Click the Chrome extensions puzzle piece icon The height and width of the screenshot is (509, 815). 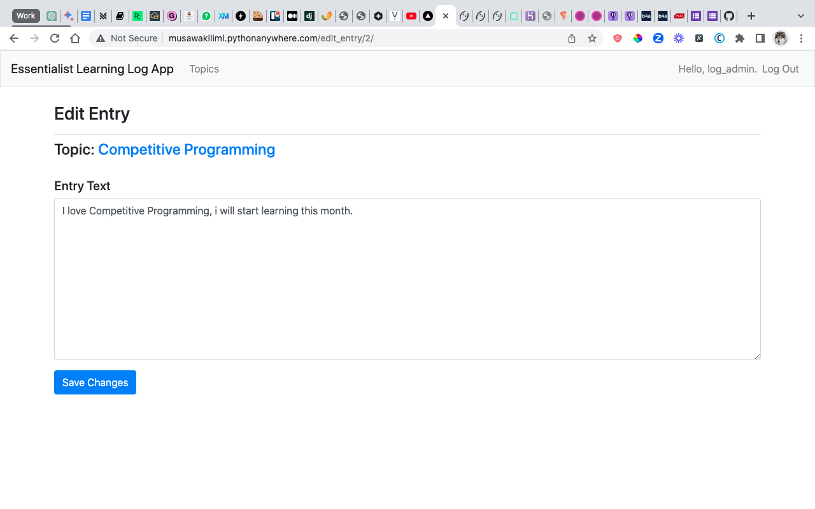point(740,38)
